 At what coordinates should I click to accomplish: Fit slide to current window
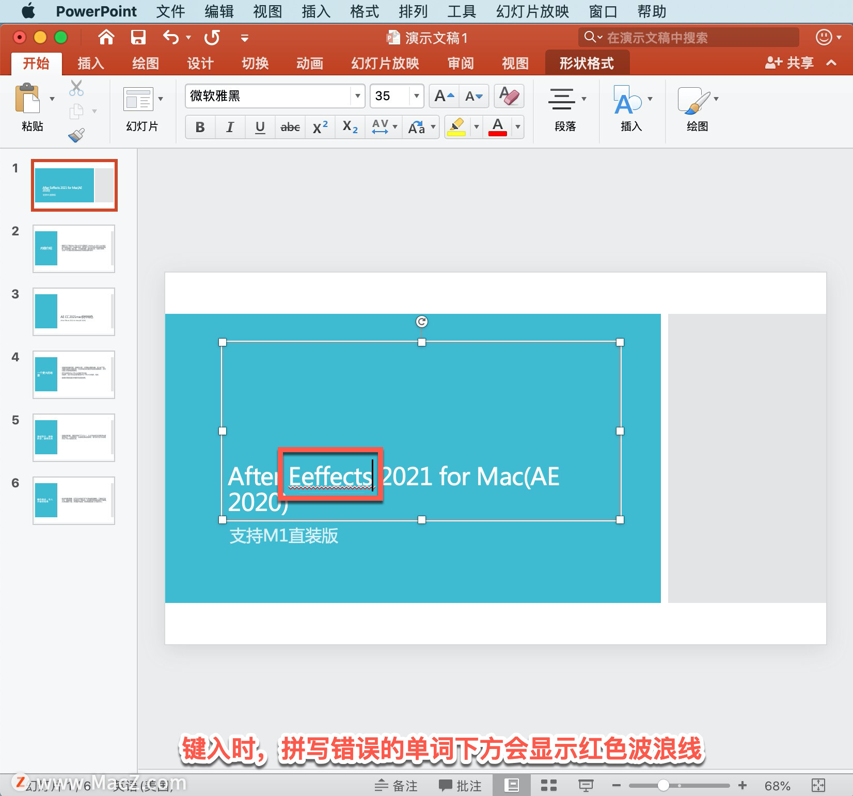pos(818,786)
